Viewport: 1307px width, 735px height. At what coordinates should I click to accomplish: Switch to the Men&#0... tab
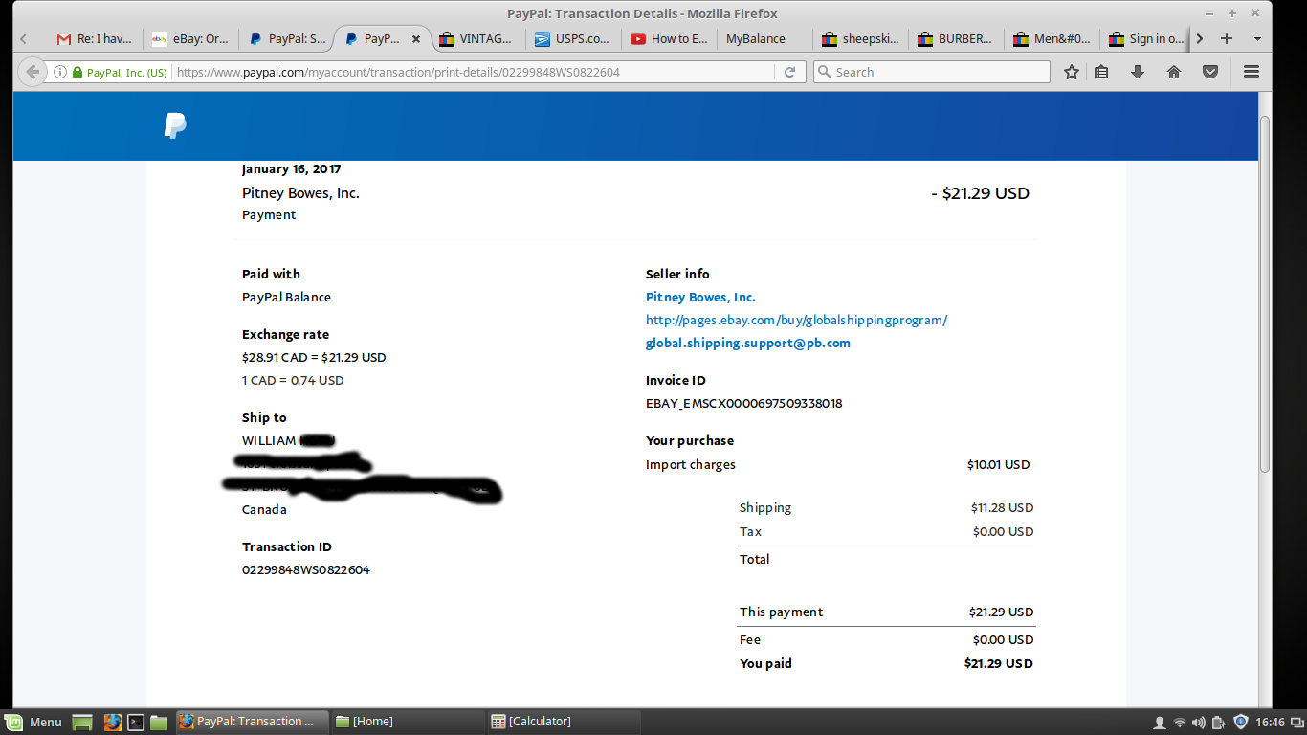(x=1052, y=39)
